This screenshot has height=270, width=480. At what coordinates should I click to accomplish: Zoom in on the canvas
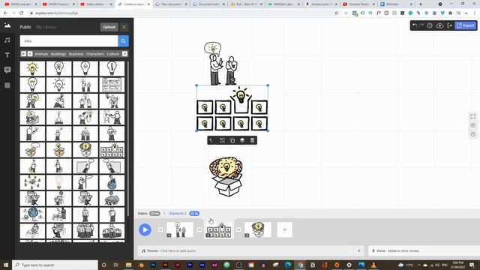pos(473,125)
